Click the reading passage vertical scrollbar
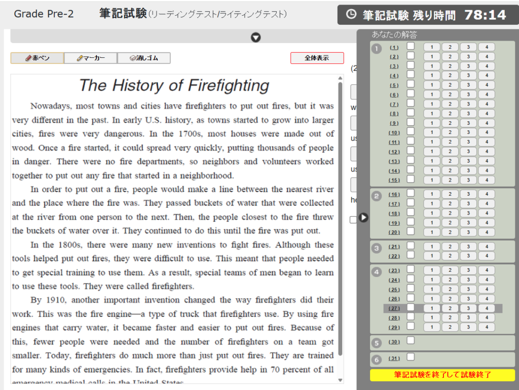The width and height of the screenshot is (519, 390). (x=340, y=218)
